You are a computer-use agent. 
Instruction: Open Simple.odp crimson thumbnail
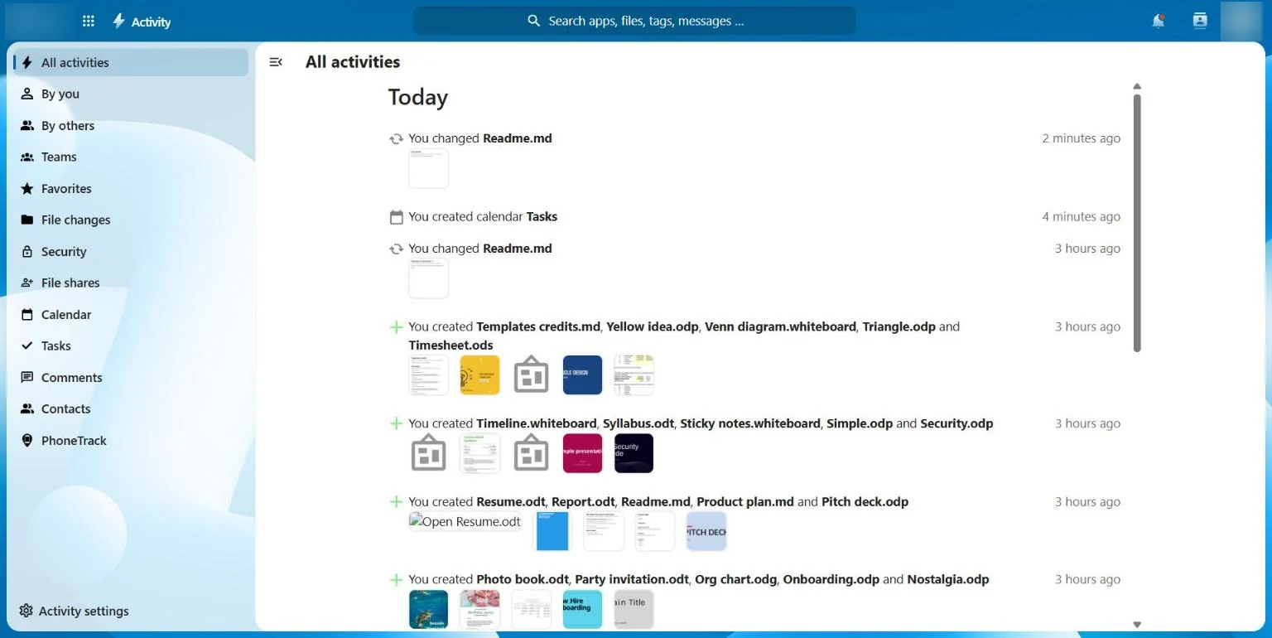pos(582,453)
